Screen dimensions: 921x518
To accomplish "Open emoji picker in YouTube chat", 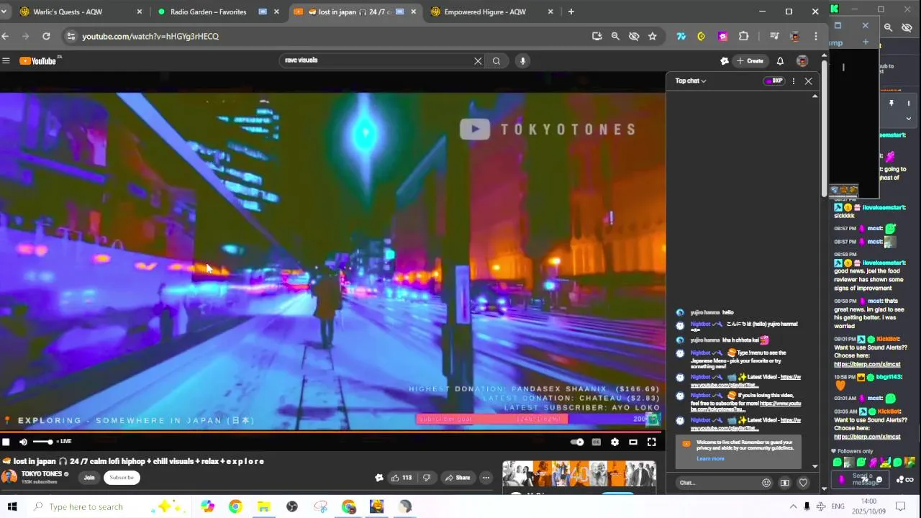I will pos(766,483).
